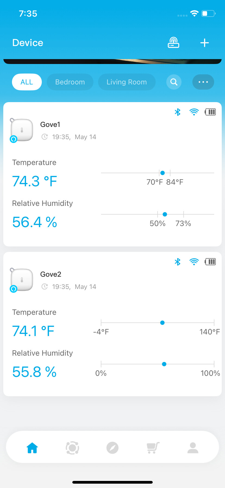Tap the gateway hub icon in header

click(x=173, y=43)
